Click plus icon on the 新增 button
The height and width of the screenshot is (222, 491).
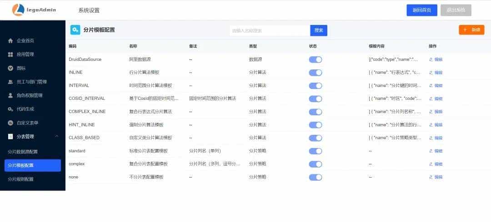pyautogui.click(x=465, y=30)
